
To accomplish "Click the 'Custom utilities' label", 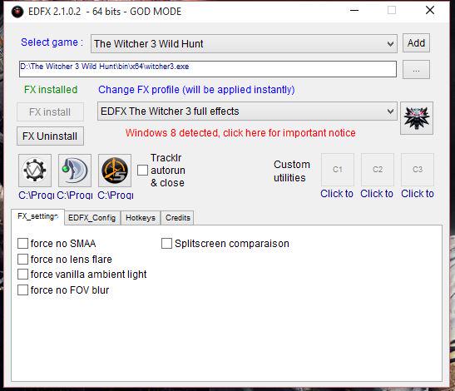I will click(292, 171).
